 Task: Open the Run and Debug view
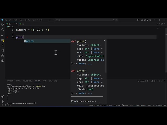pos(3,35)
